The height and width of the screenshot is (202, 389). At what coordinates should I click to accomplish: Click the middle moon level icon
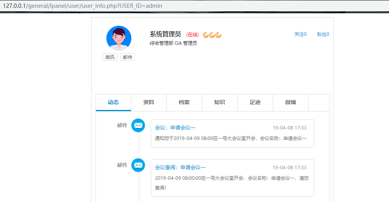[x=212, y=35]
